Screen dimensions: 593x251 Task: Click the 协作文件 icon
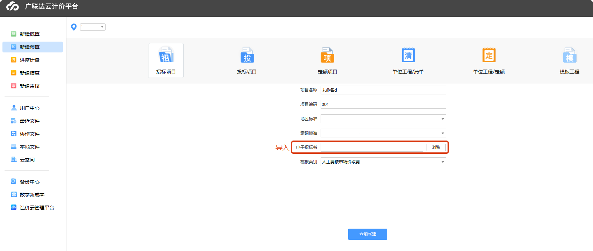pyautogui.click(x=14, y=134)
